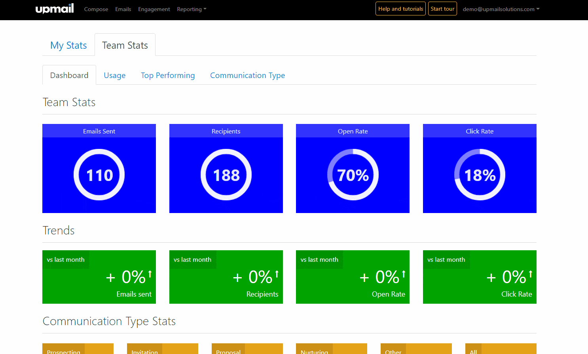
Task: Open Compose in the top navigation
Action: click(x=96, y=9)
